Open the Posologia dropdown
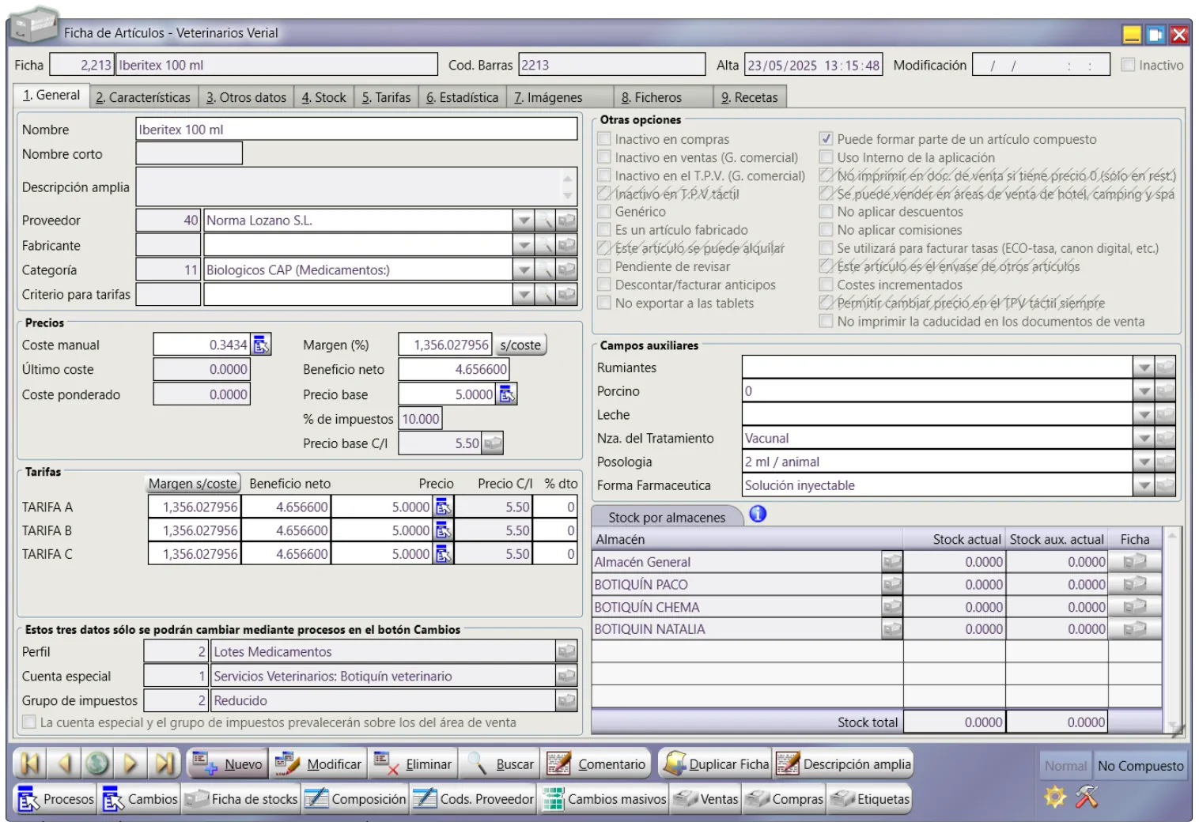1199x822 pixels. pos(1143,462)
